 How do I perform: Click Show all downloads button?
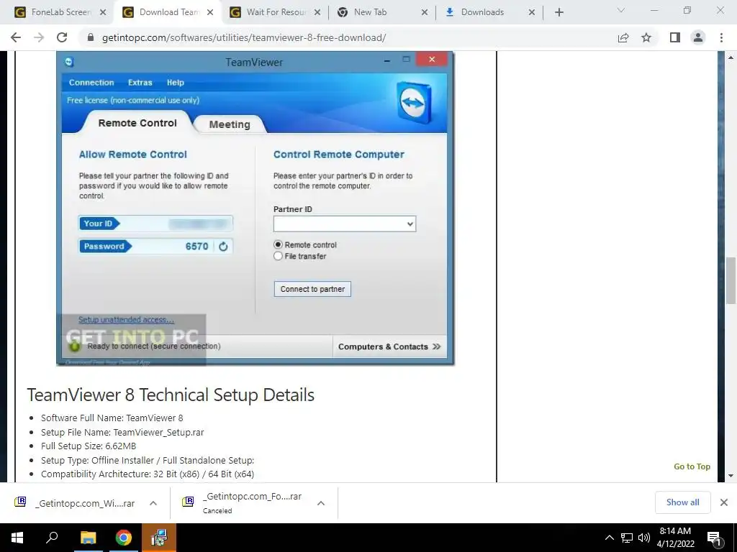coord(682,502)
